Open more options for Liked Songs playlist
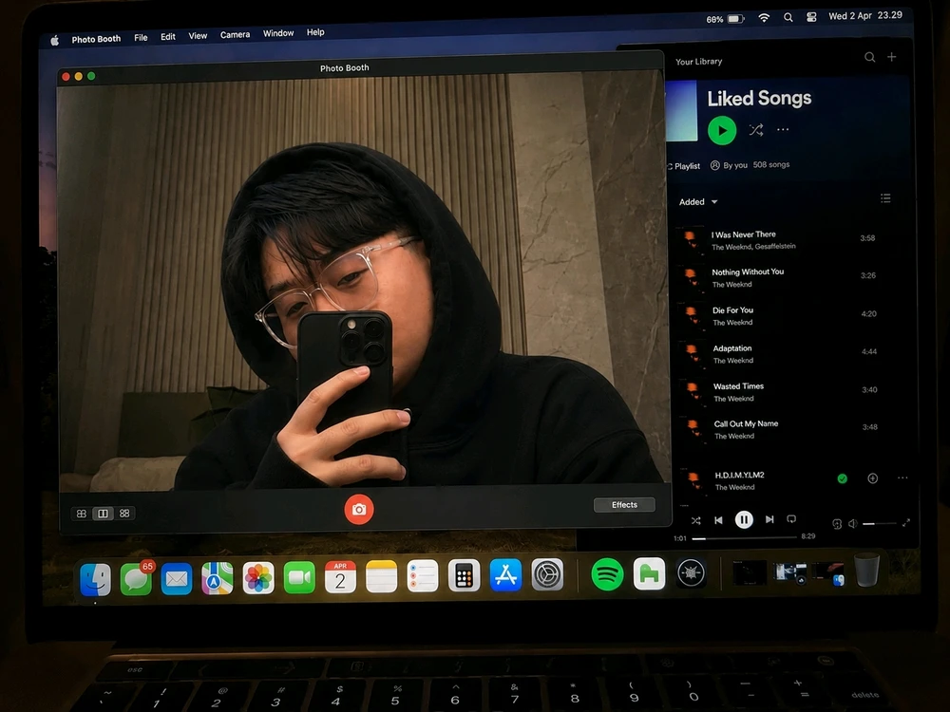 coord(783,129)
